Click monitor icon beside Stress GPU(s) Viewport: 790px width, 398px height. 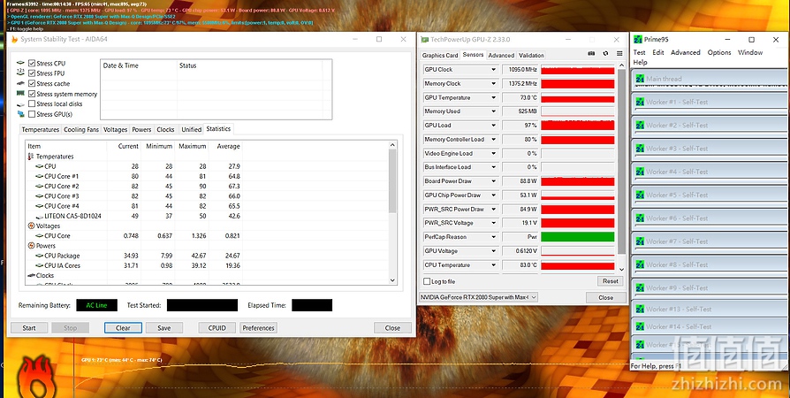20,114
